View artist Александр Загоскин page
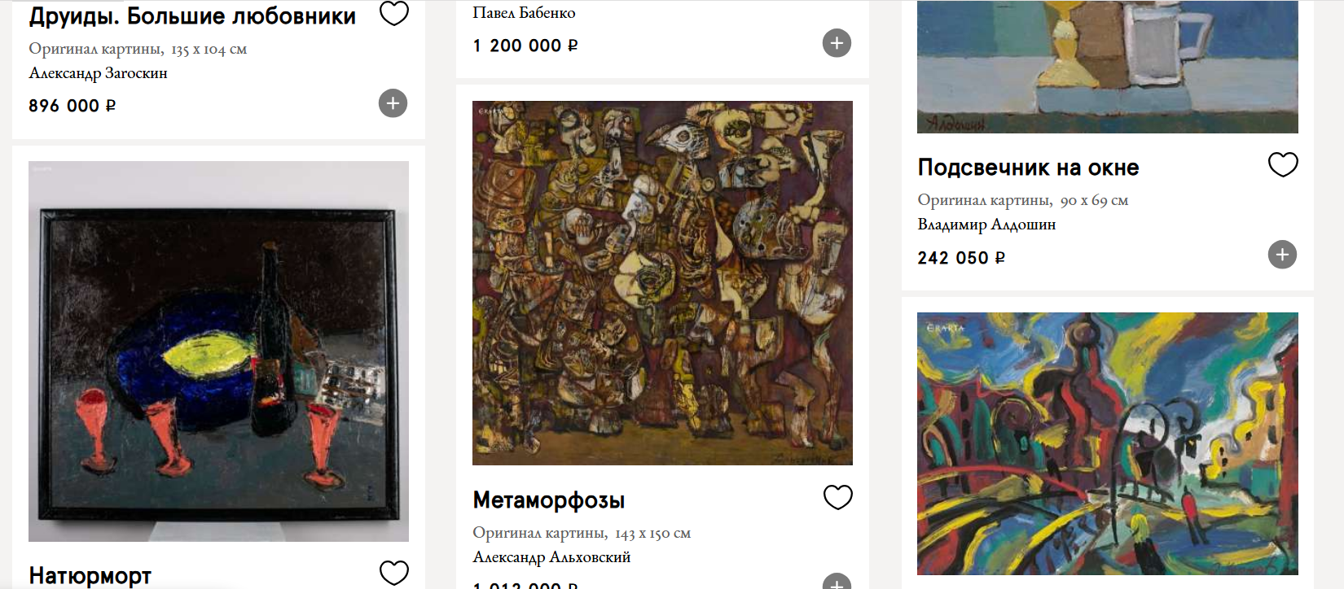Screen dimensions: 1344x589 tap(98, 73)
